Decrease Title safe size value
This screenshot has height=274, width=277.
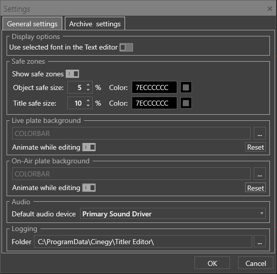[88, 106]
